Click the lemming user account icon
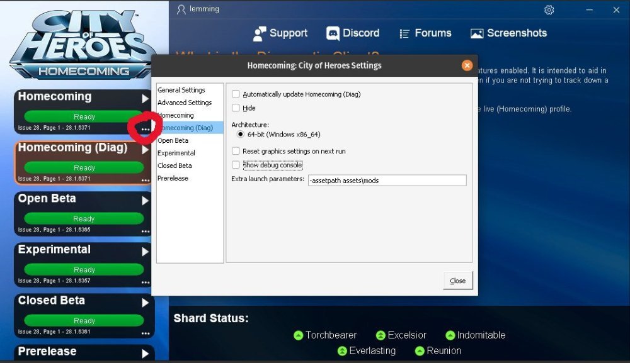 coord(181,9)
